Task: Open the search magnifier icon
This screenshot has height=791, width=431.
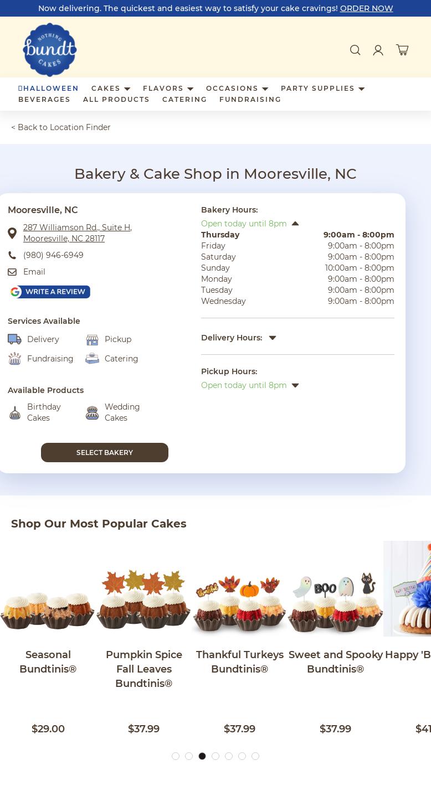Action: [355, 50]
